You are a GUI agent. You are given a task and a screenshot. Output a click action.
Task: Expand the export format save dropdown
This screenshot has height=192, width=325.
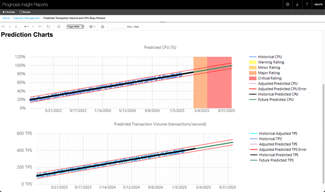pyautogui.click(x=92, y=27)
